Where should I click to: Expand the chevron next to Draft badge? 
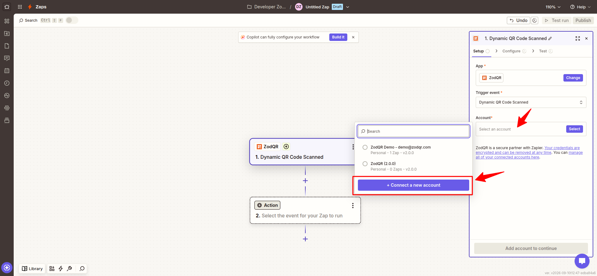pos(348,7)
